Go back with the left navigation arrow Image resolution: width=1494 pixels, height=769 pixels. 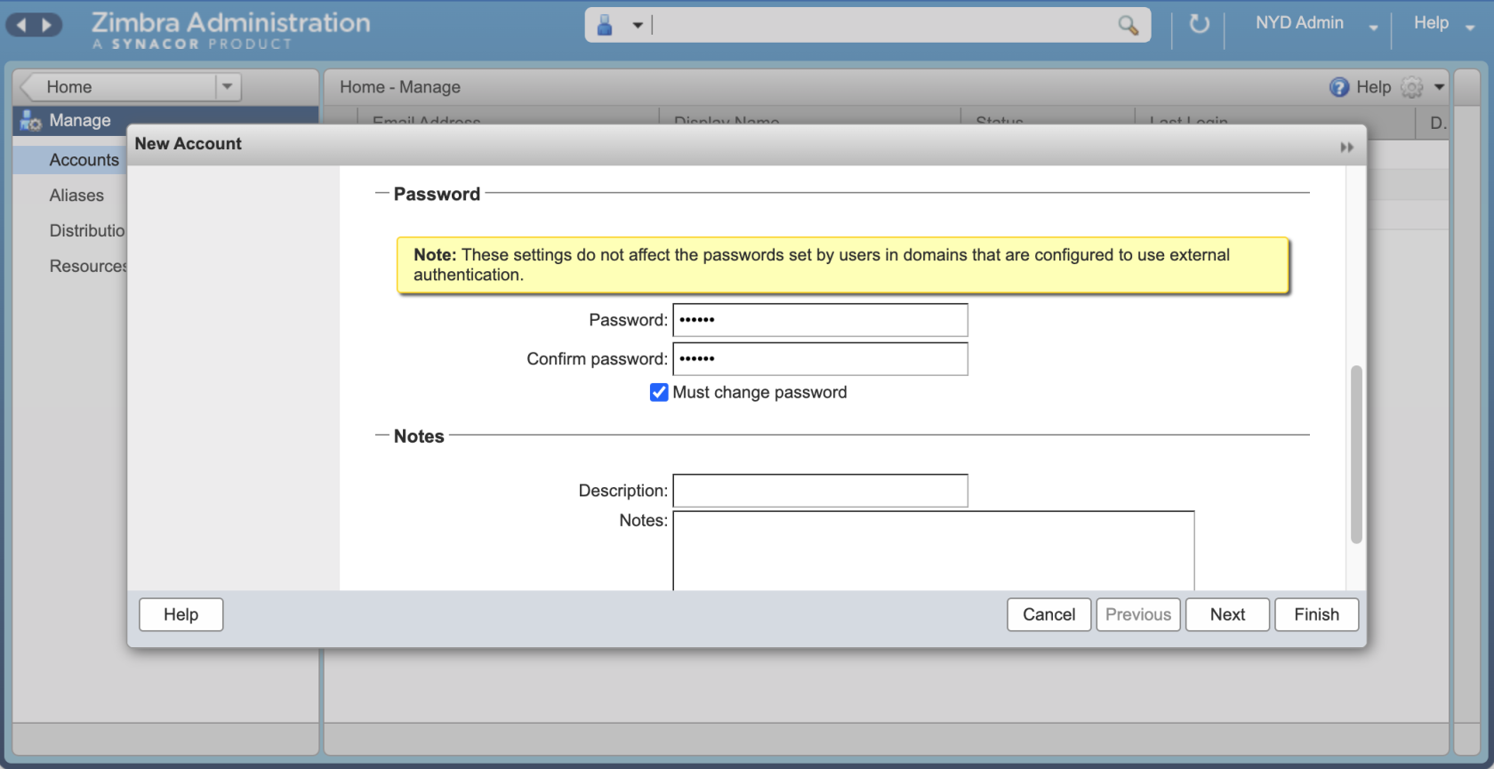click(x=21, y=25)
